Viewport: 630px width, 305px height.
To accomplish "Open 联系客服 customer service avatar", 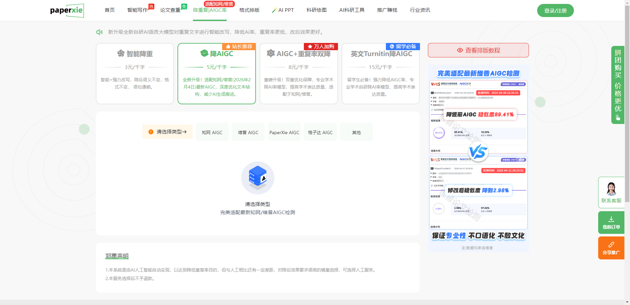I will [611, 189].
